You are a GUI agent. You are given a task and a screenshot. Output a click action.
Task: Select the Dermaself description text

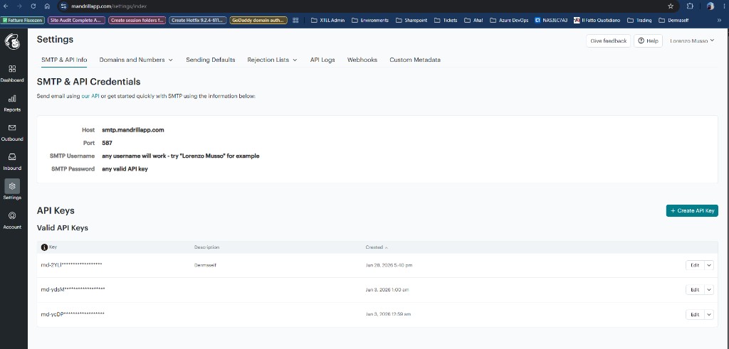(x=205, y=265)
